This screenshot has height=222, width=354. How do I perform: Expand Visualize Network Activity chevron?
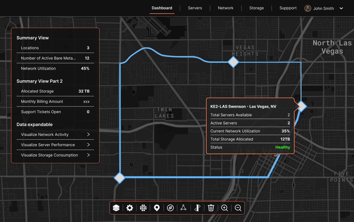tap(88, 134)
